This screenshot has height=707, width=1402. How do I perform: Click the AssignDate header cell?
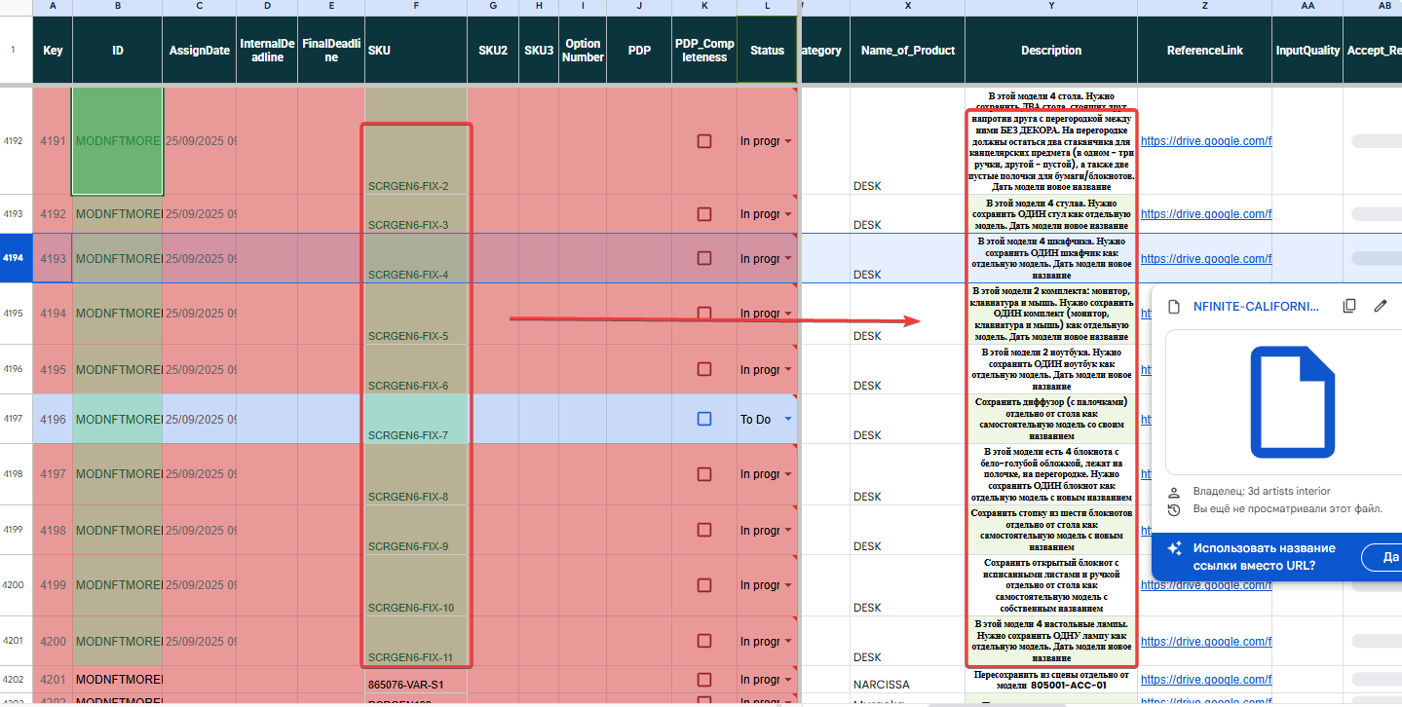(x=199, y=51)
